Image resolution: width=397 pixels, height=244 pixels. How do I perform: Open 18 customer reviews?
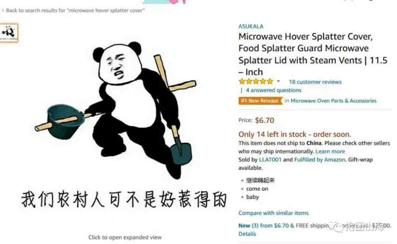(315, 82)
